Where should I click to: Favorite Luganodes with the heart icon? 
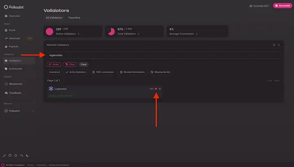pyautogui.click(x=156, y=88)
